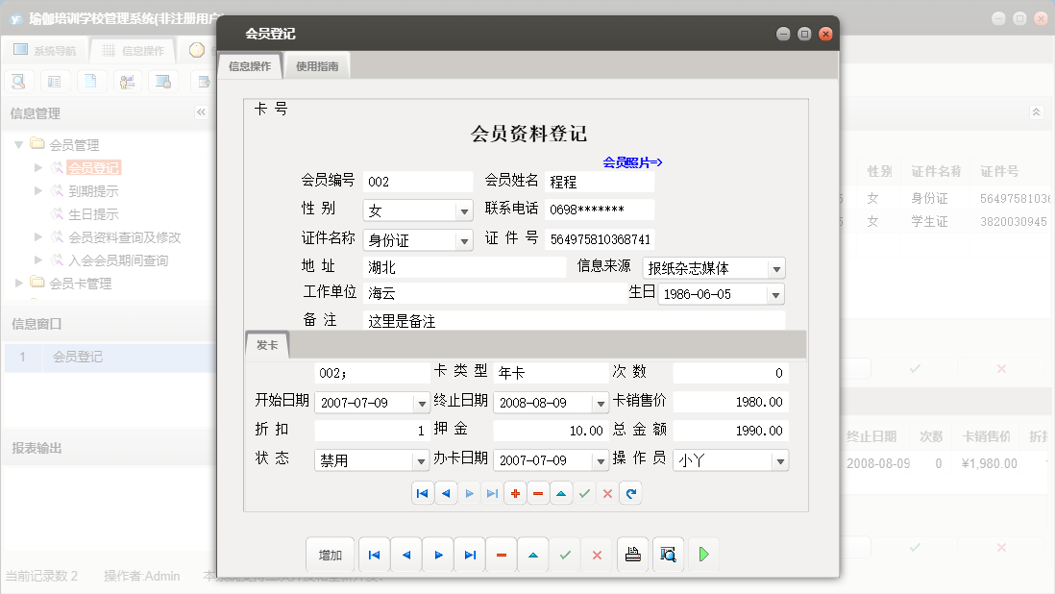The image size is (1055, 594).
Task: Collapse the 信息管理 panel with double chevron
Action: 202,112
